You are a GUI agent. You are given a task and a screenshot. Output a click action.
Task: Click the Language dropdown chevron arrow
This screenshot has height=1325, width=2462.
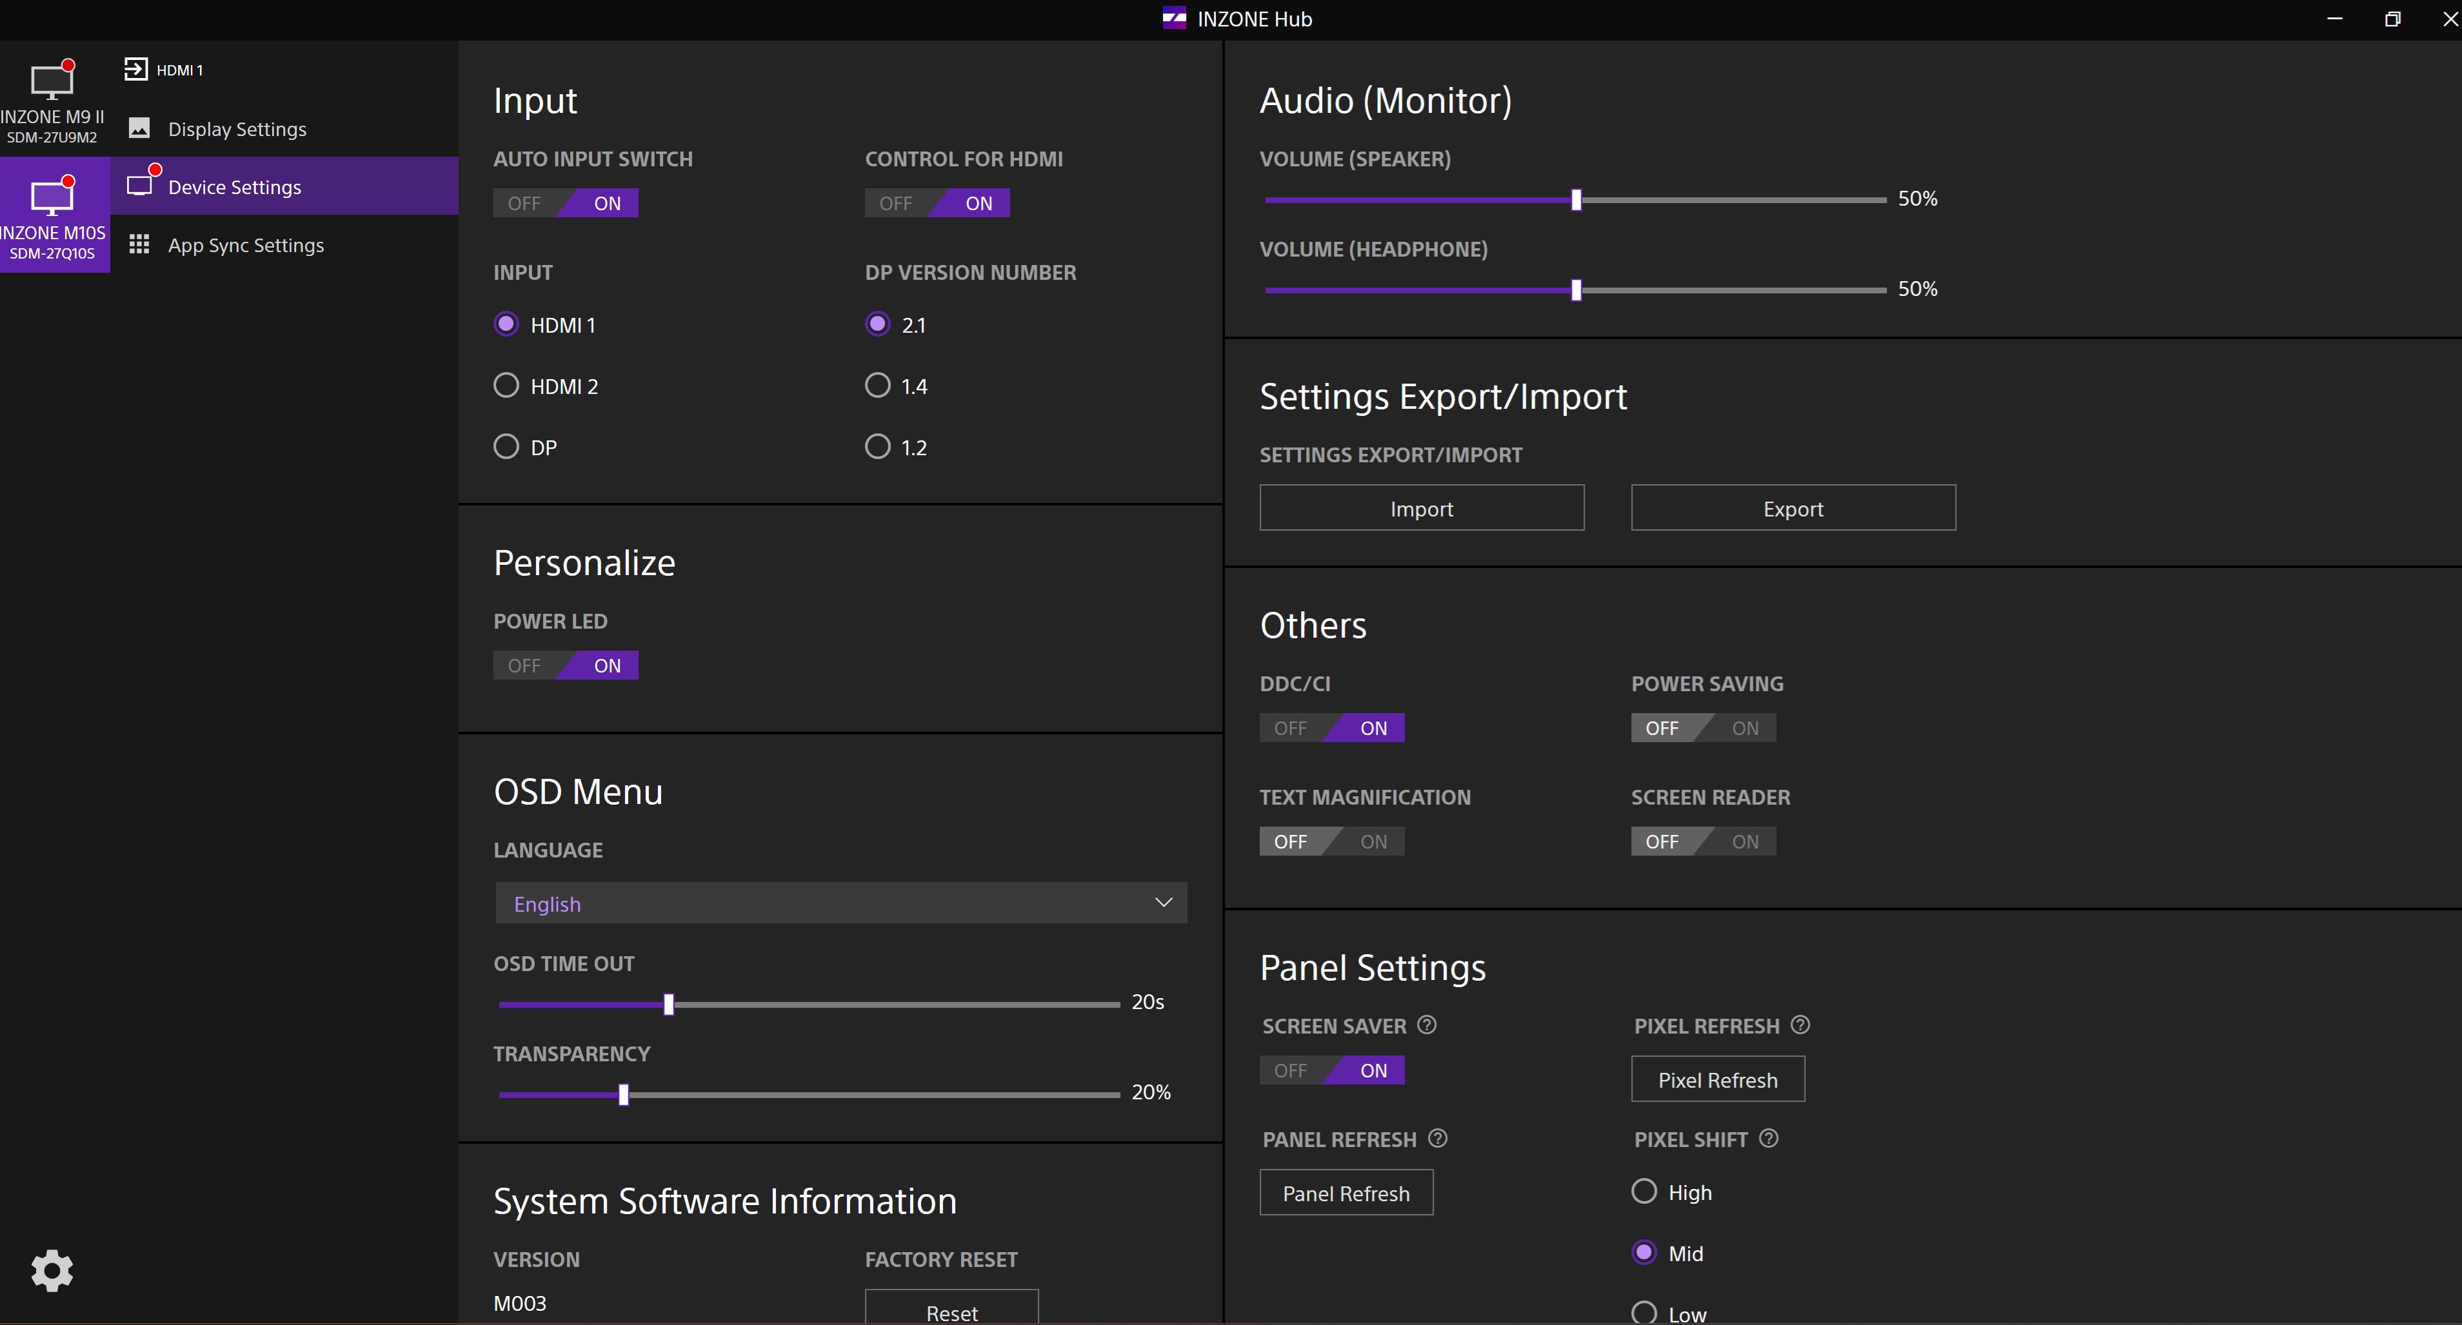pos(1163,903)
